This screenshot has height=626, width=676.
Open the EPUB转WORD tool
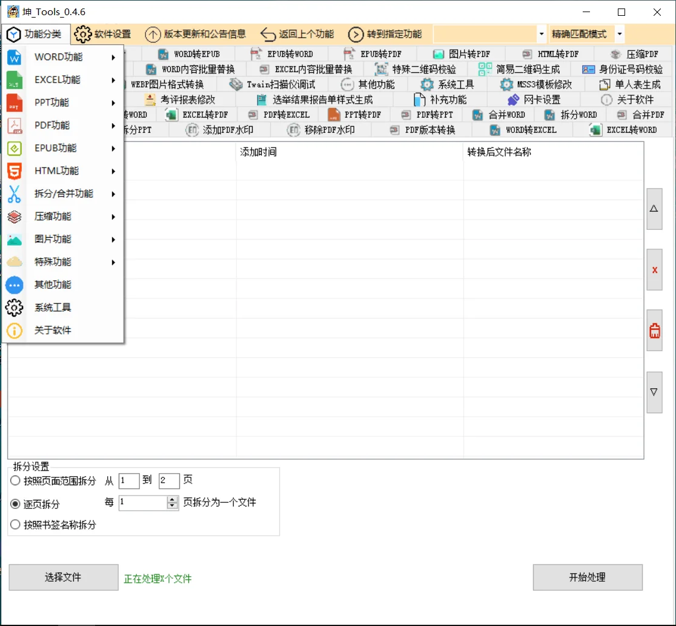click(282, 54)
